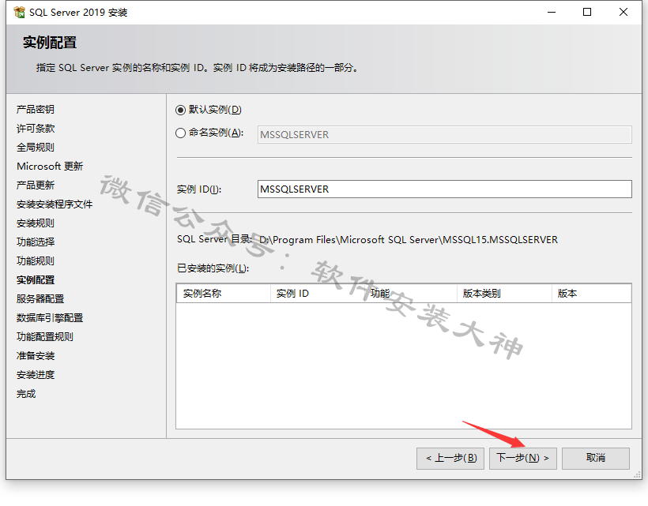
Task: Click the 安装规则 step in sidebar
Action: point(36,223)
